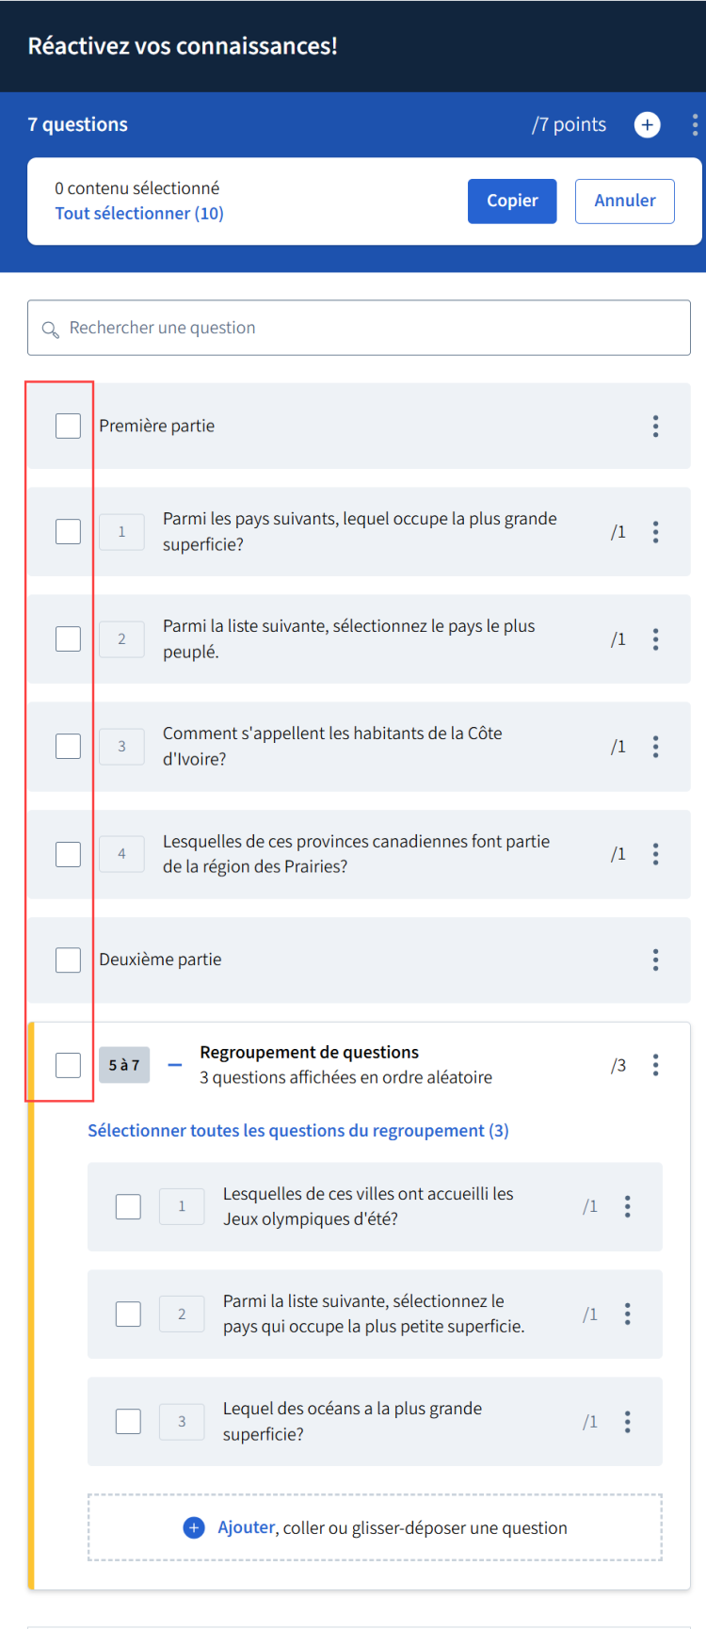Image resolution: width=706 pixels, height=1629 pixels.
Task: Check the Première partie checkbox
Action: click(68, 426)
